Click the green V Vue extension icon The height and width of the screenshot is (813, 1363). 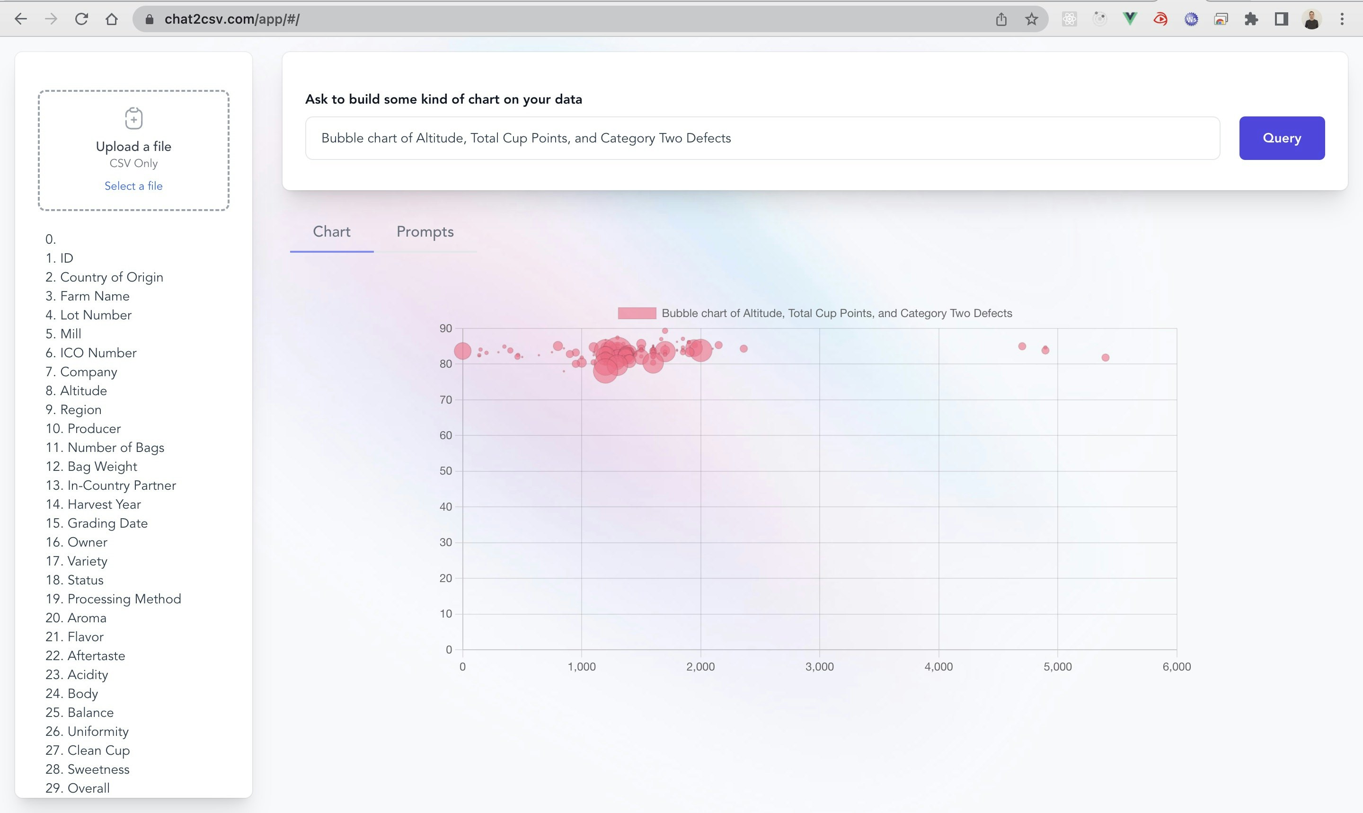coord(1130,19)
